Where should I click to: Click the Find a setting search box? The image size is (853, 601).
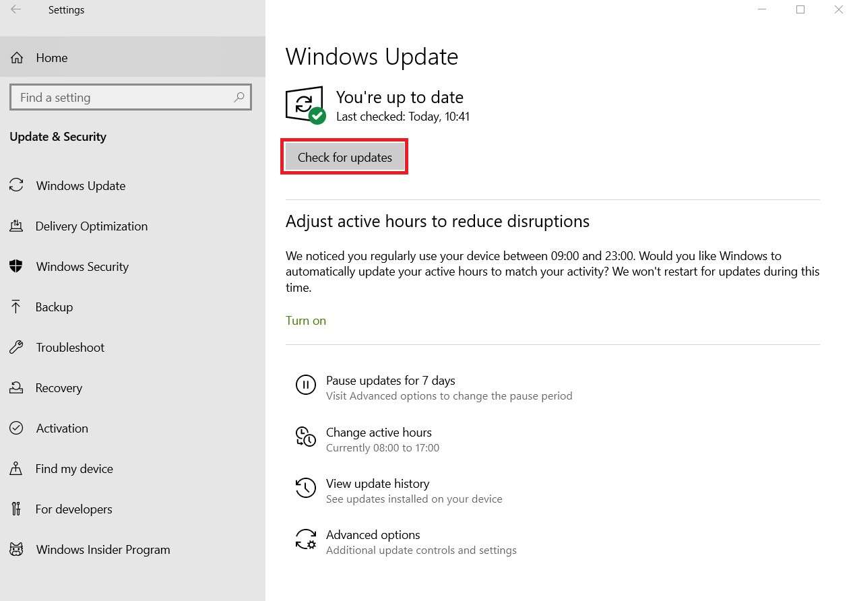coord(131,97)
